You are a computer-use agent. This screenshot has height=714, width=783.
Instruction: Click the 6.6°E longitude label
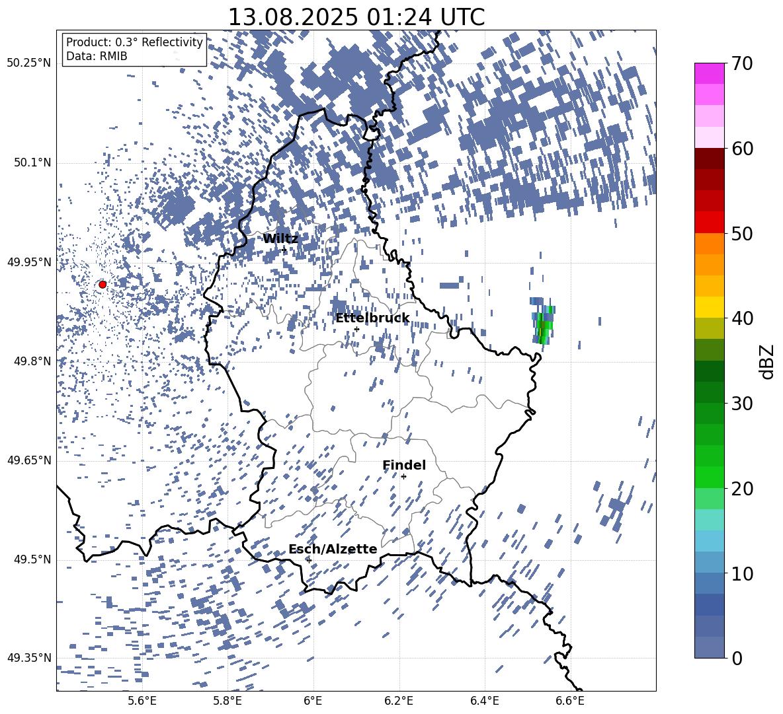tap(570, 701)
